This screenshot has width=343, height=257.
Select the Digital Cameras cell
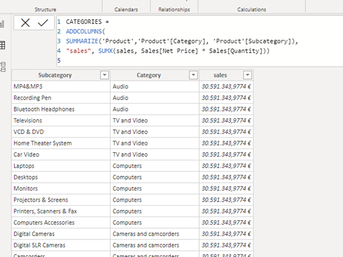[61, 234]
